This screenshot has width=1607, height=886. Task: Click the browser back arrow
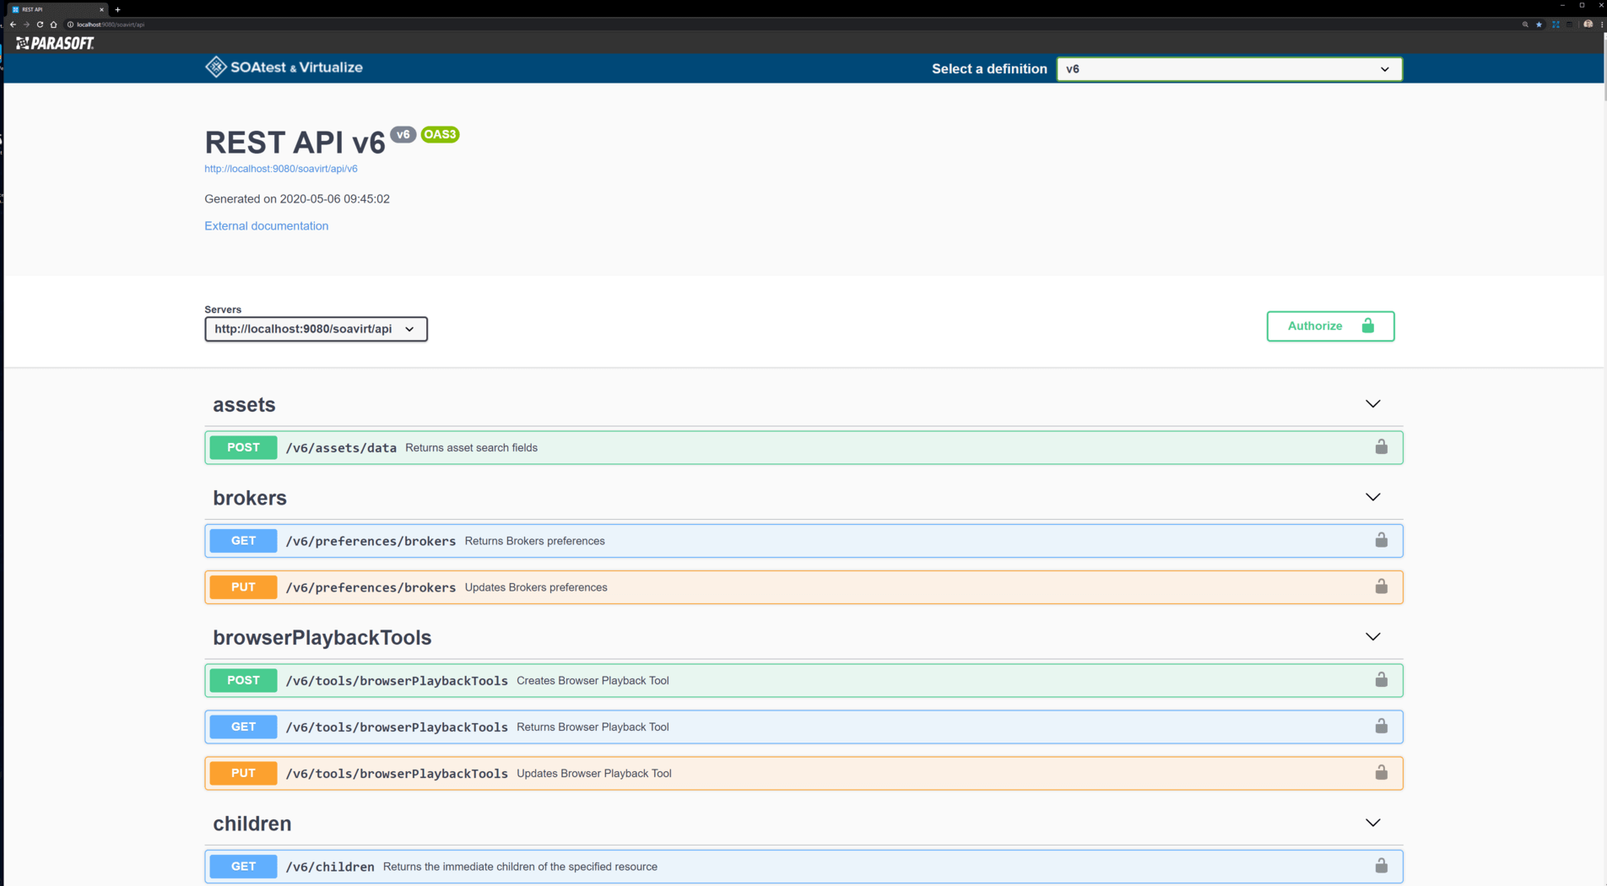[x=13, y=24]
